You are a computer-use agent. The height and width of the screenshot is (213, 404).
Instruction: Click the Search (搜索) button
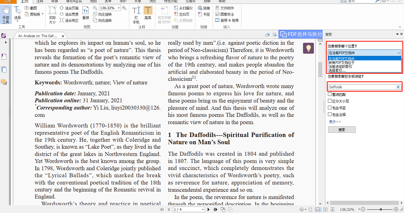[342, 130]
